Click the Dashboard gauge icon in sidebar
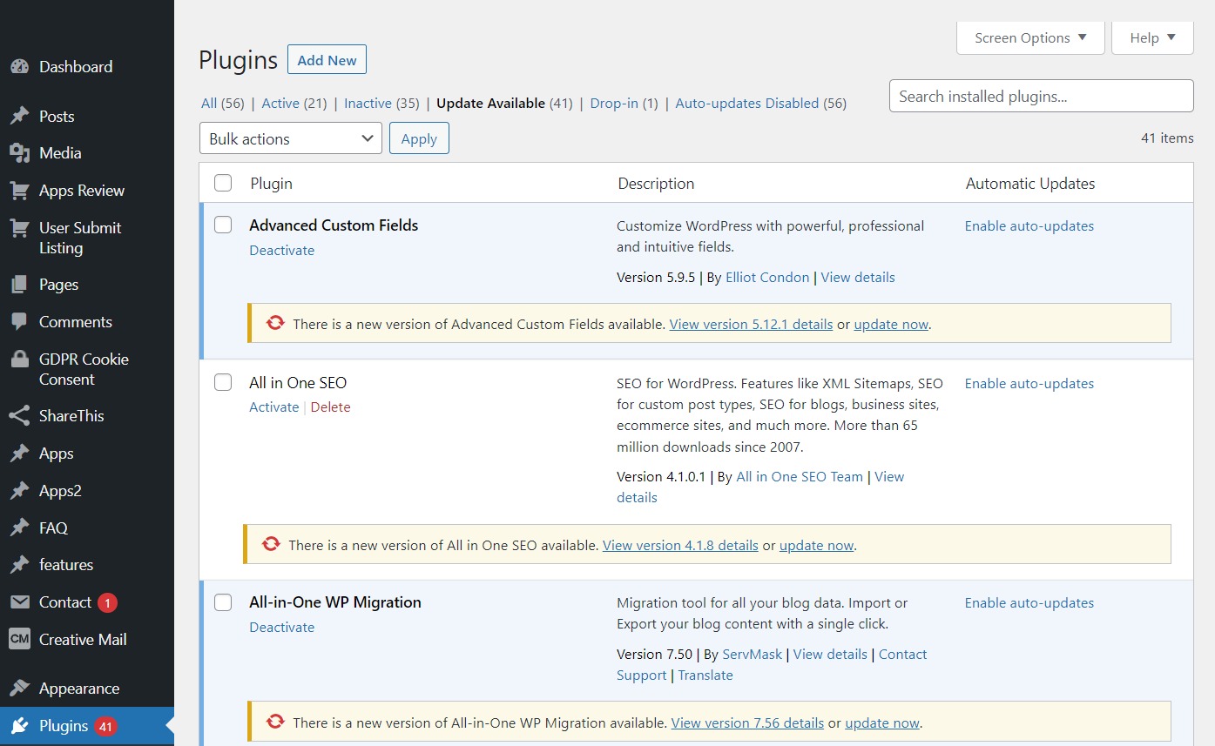 (19, 67)
